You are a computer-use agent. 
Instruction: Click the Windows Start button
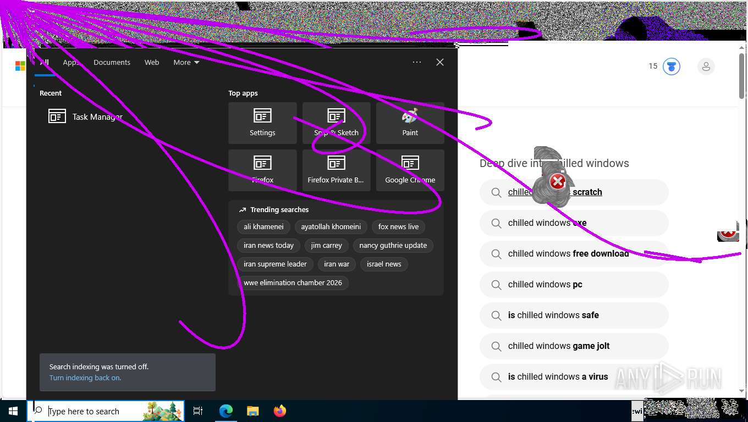click(13, 411)
